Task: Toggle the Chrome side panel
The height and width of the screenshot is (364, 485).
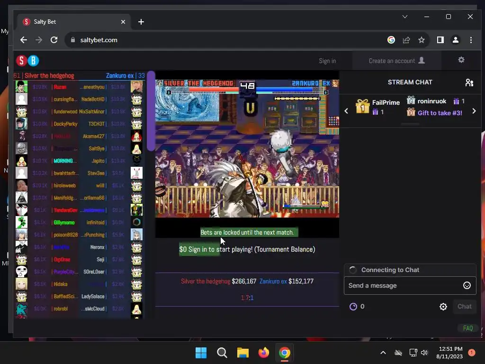Action: [440, 40]
